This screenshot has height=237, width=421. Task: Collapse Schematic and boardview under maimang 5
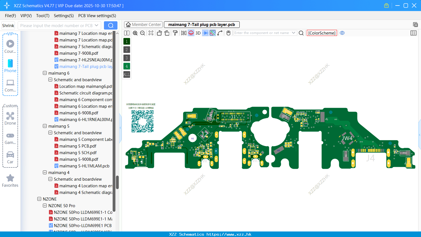pyautogui.click(x=50, y=133)
